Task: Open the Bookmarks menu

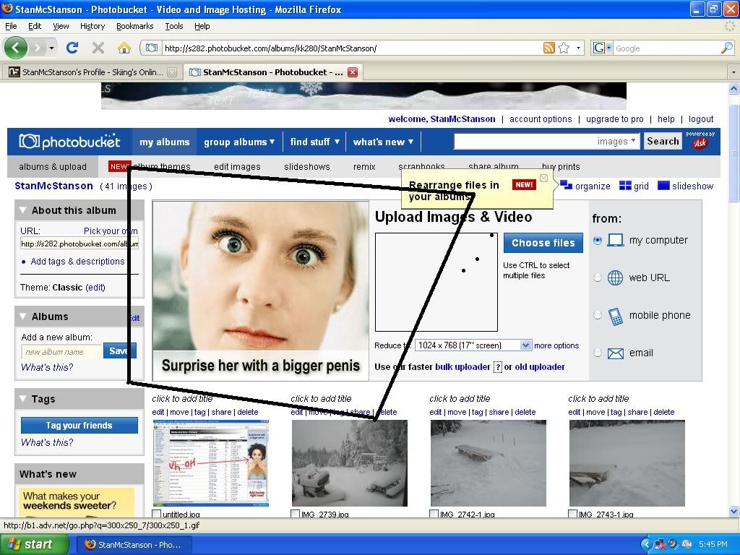Action: 134,26
